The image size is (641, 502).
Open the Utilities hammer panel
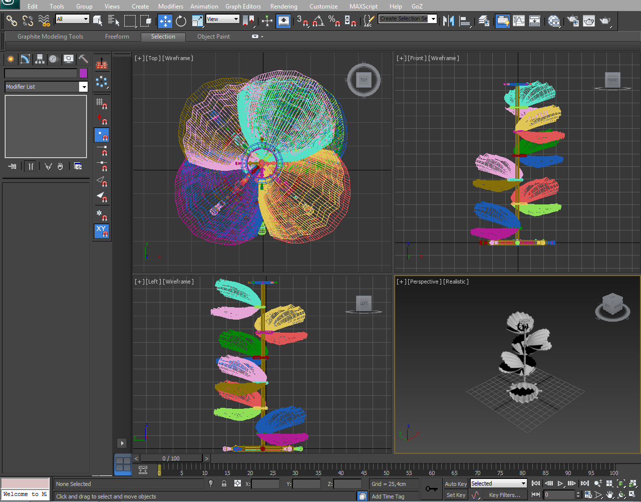pos(83,59)
